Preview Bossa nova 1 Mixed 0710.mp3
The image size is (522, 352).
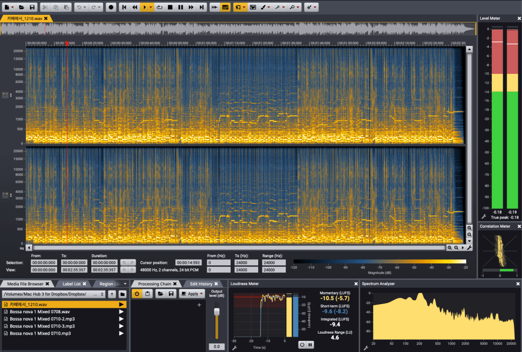point(121,333)
